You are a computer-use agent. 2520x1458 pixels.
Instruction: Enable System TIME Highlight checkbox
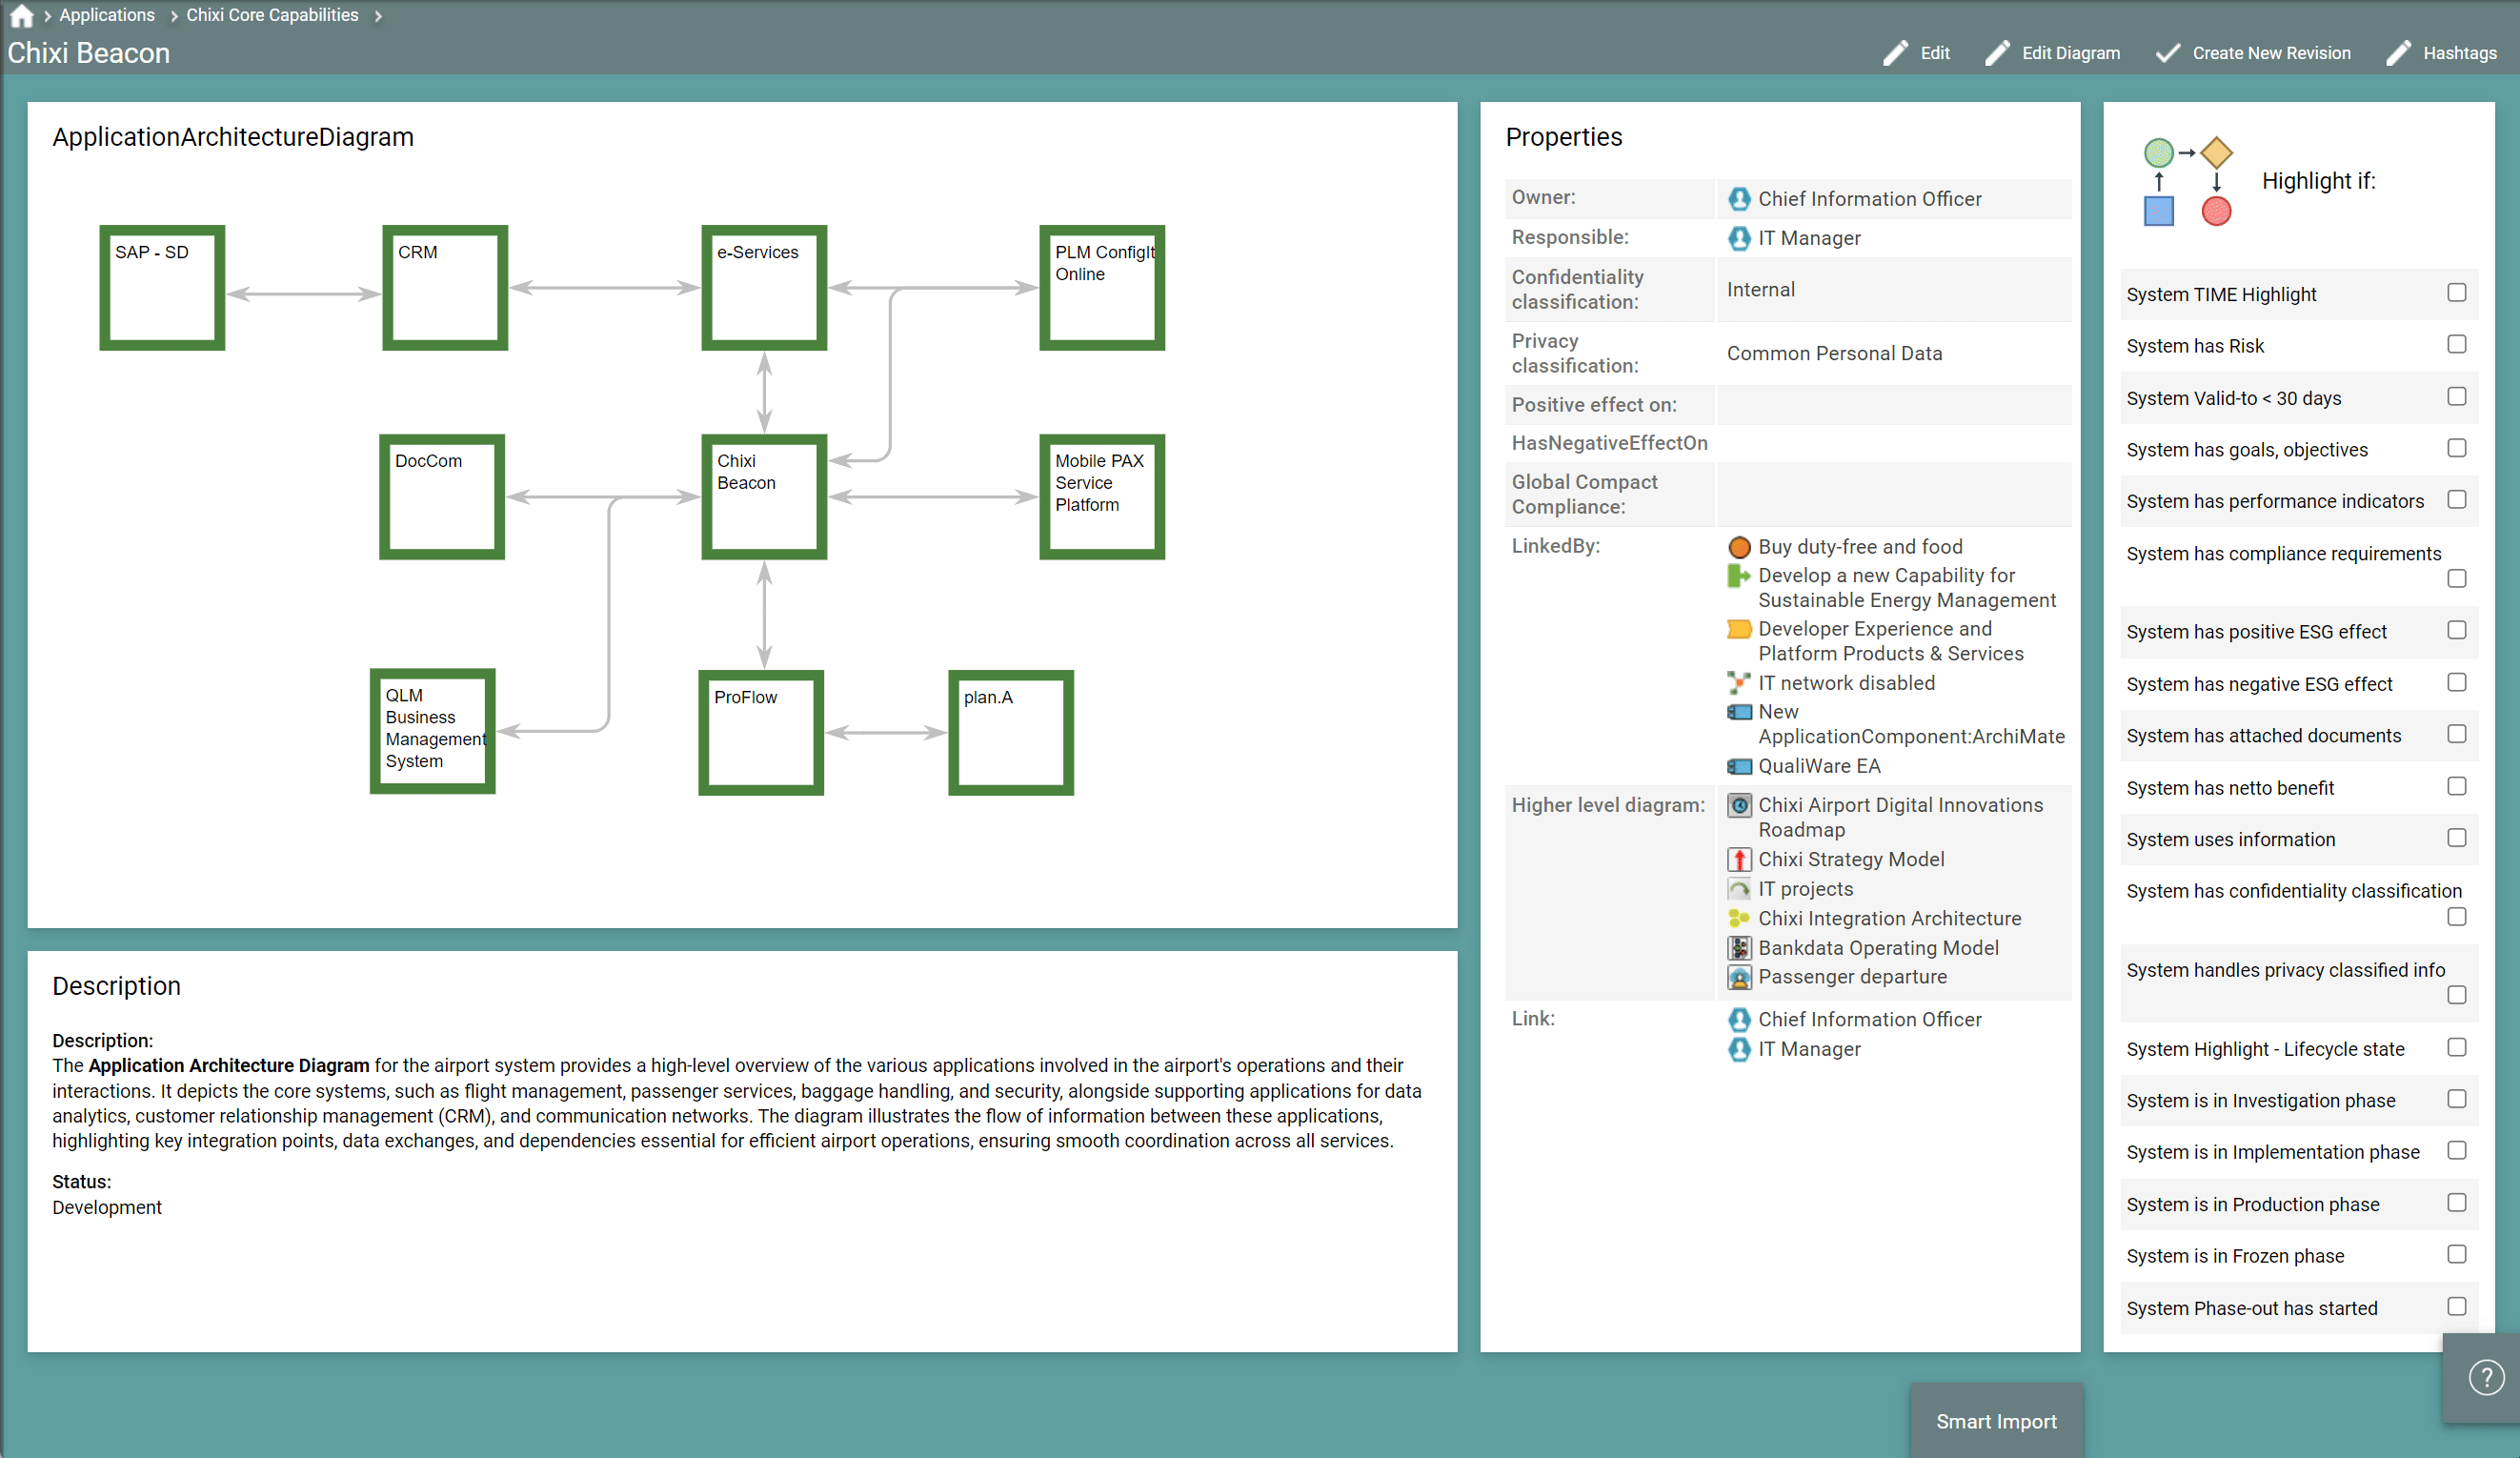(x=2456, y=293)
